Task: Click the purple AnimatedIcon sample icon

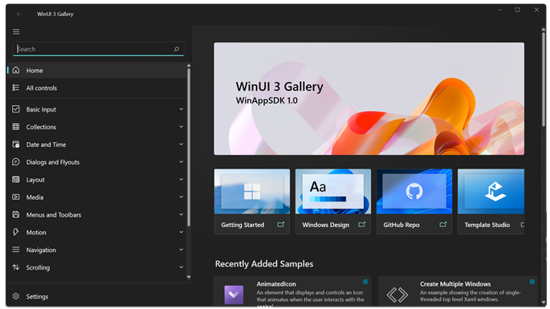Action: 234,295
